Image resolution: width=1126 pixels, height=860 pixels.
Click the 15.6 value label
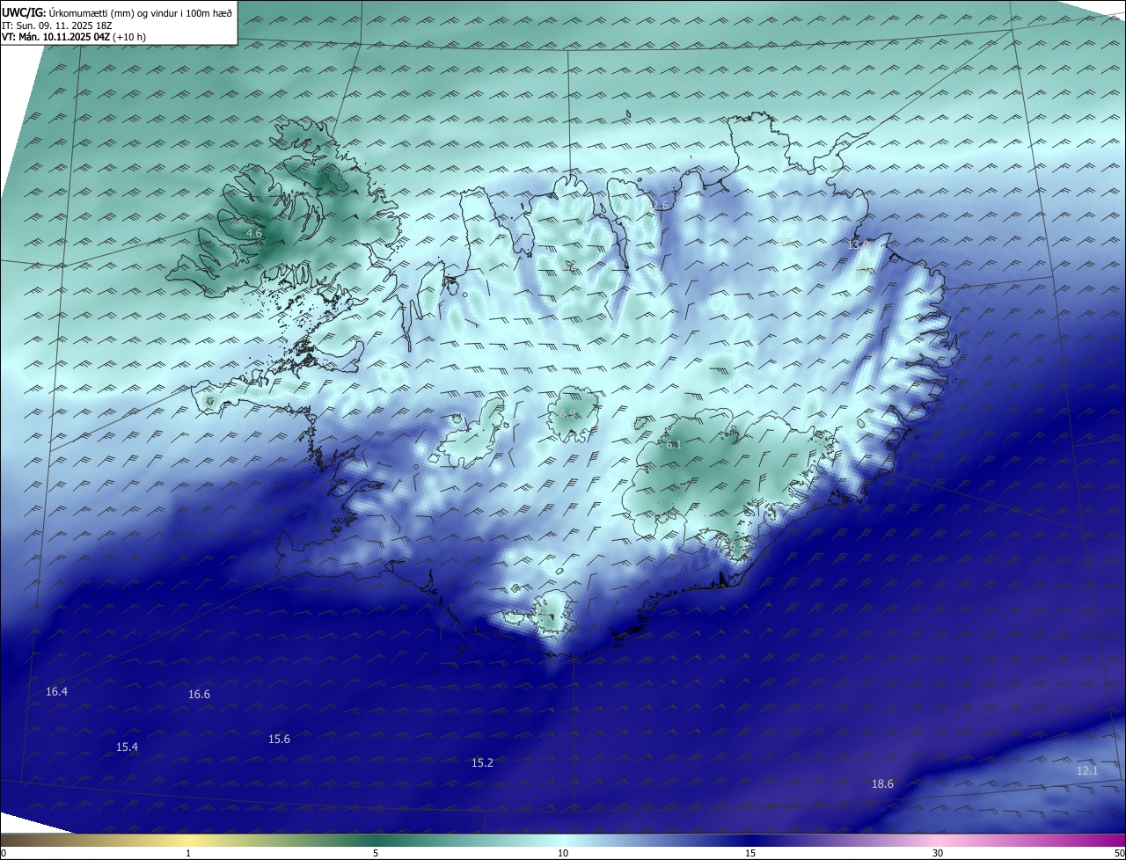279,740
